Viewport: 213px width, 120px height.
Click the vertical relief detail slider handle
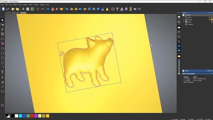(x=179, y=74)
